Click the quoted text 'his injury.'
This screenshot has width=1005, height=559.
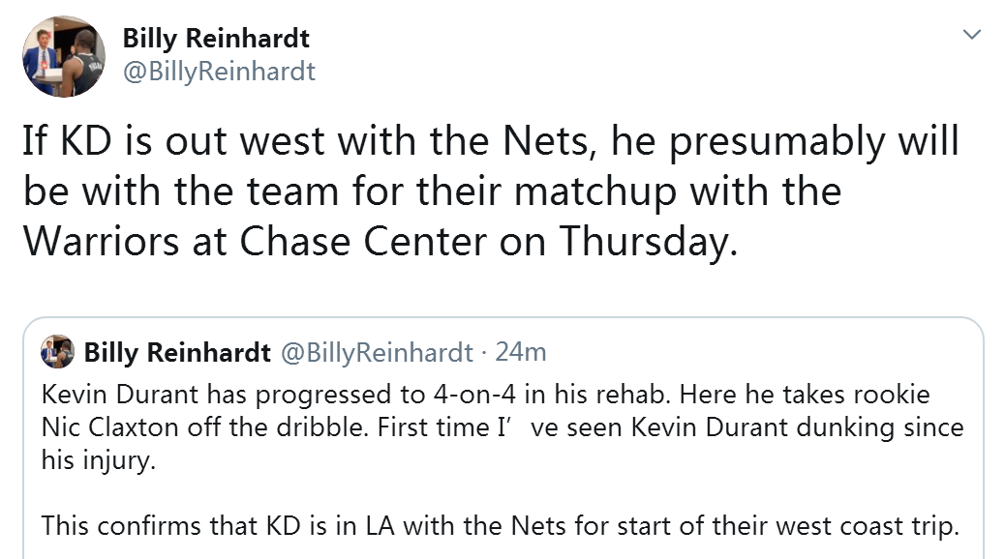pyautogui.click(x=99, y=460)
